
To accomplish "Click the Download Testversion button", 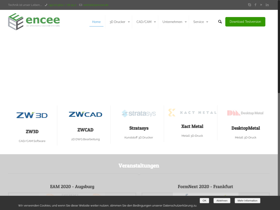I will click(245, 22).
